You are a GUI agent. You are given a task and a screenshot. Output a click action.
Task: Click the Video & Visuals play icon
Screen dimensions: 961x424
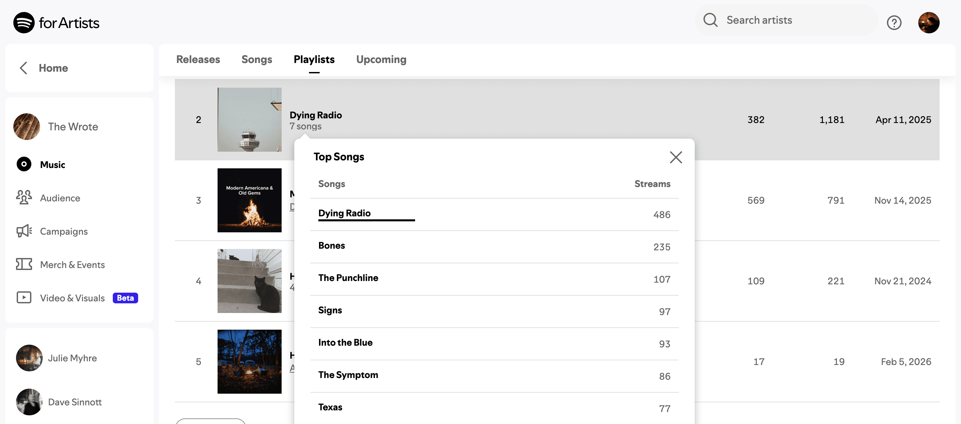[24, 298]
